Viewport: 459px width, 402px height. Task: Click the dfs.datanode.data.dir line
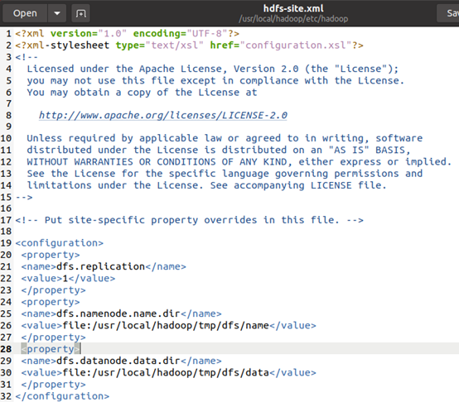(121, 361)
